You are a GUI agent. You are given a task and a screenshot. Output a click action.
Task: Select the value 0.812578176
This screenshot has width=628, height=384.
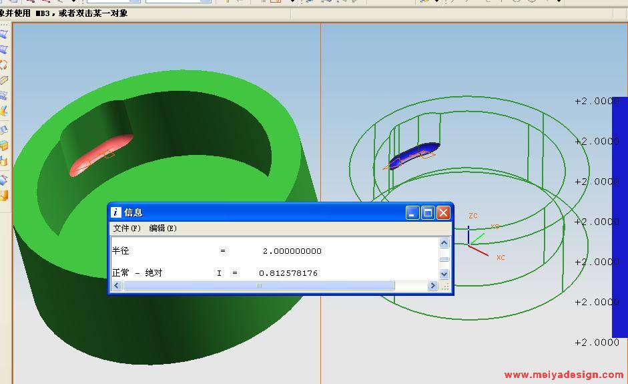point(288,273)
